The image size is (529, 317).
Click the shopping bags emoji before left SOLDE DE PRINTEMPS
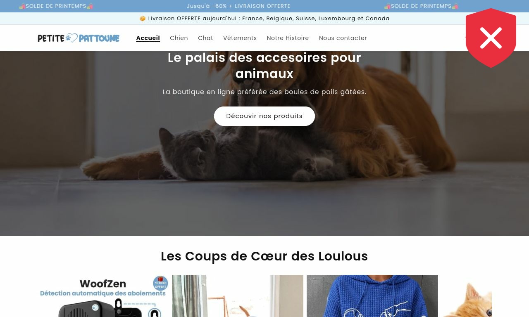(x=22, y=6)
